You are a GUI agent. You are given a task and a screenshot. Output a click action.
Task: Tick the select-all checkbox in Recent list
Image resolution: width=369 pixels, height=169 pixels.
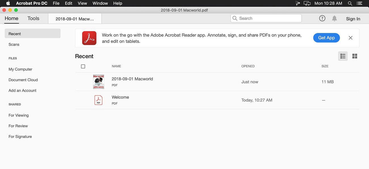(x=83, y=66)
